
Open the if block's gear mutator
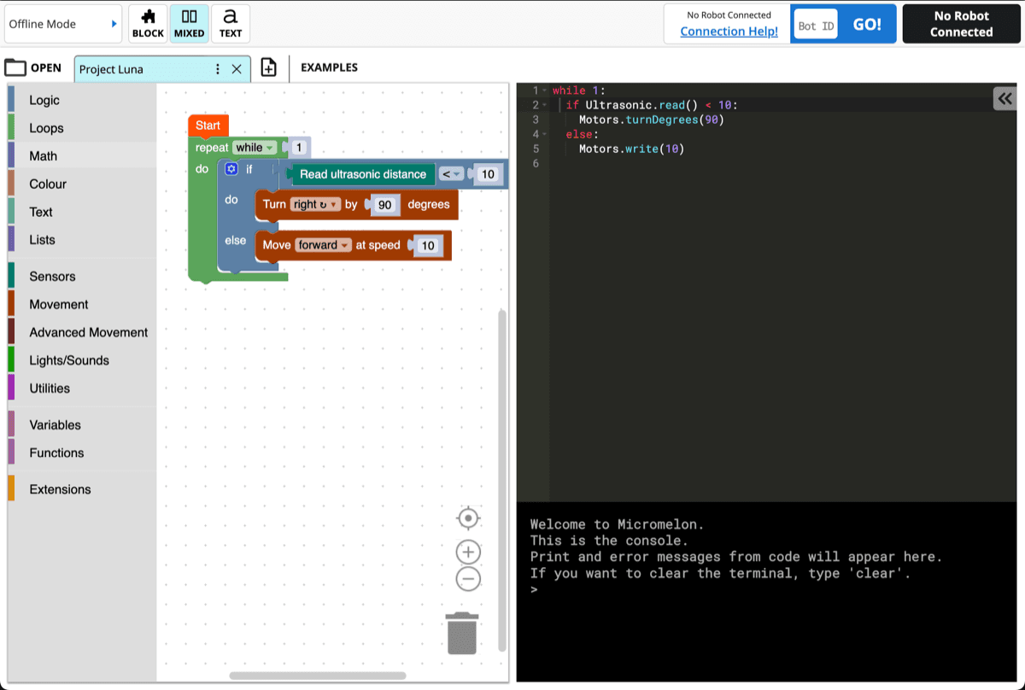pyautogui.click(x=231, y=169)
